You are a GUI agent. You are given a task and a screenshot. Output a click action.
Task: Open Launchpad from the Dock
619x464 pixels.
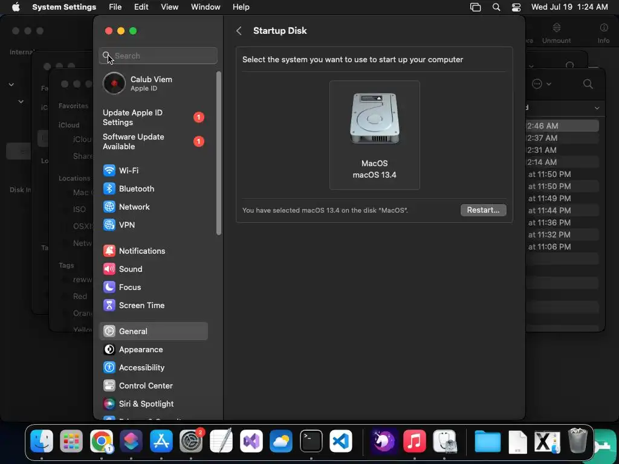click(x=71, y=441)
